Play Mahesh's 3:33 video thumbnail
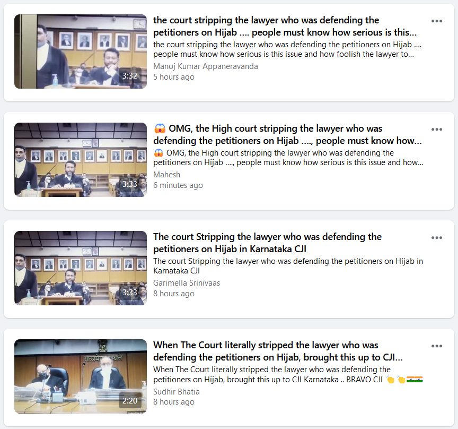The width and height of the screenshot is (458, 429). (81, 160)
